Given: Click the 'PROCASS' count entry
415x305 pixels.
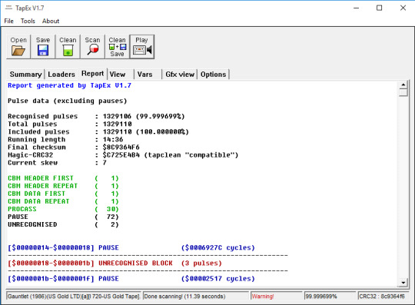Looking at the screenshot, I should pyautogui.click(x=63, y=209).
